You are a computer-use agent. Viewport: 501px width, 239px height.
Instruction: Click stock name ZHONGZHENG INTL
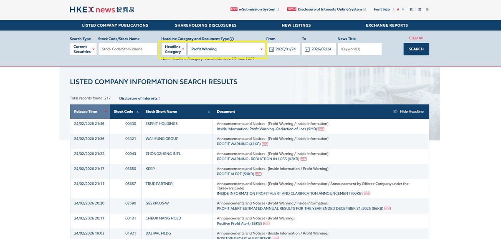(x=163, y=154)
